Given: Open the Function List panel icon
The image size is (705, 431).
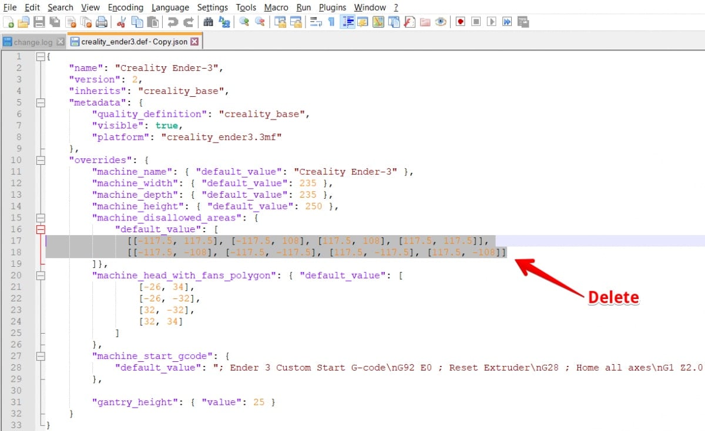Looking at the screenshot, I should point(409,22).
